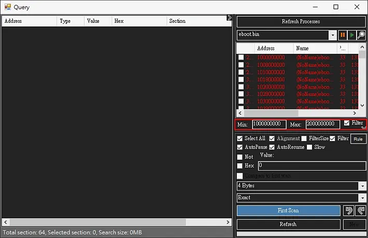Screen dimensions: 368x238
Task: Open the 4 Bytes value type dropdown
Action: coord(362,186)
